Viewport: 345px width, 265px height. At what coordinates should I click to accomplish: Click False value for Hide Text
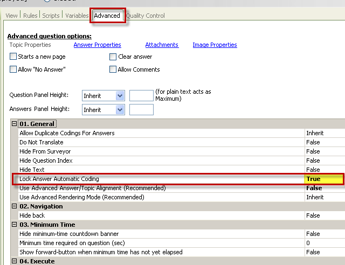pos(325,170)
